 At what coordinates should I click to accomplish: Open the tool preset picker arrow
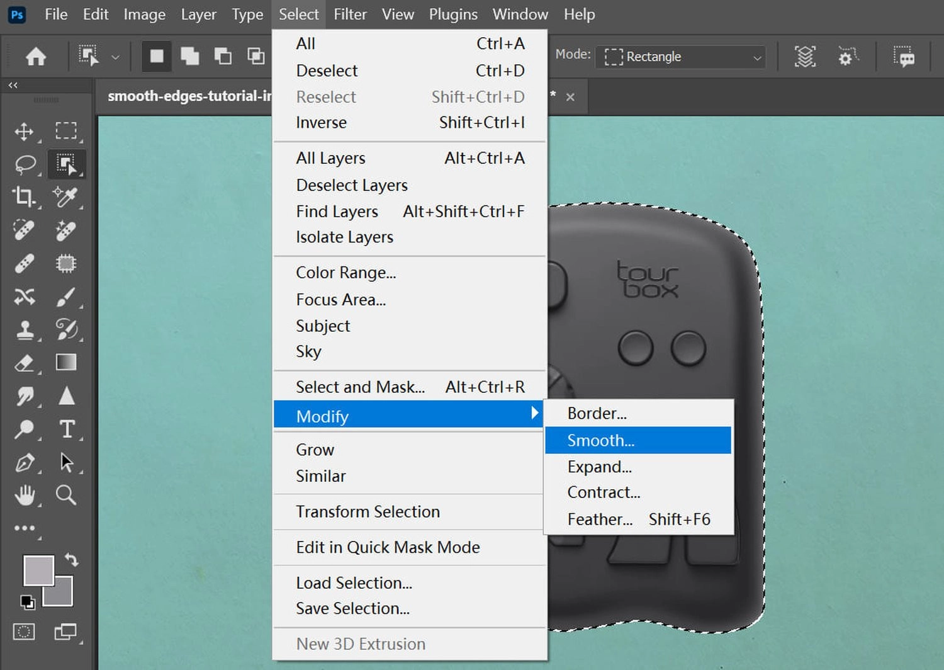pyautogui.click(x=115, y=57)
